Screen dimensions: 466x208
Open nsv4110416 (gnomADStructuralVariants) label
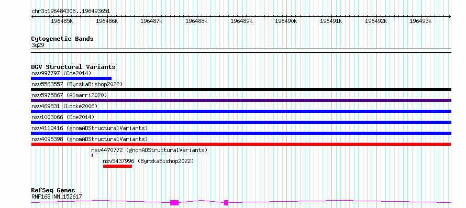tap(90, 128)
